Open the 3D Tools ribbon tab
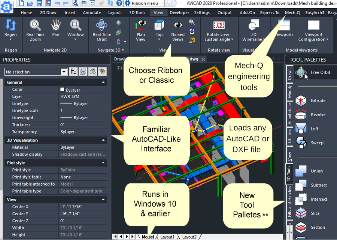The image size is (337, 240). click(x=137, y=13)
